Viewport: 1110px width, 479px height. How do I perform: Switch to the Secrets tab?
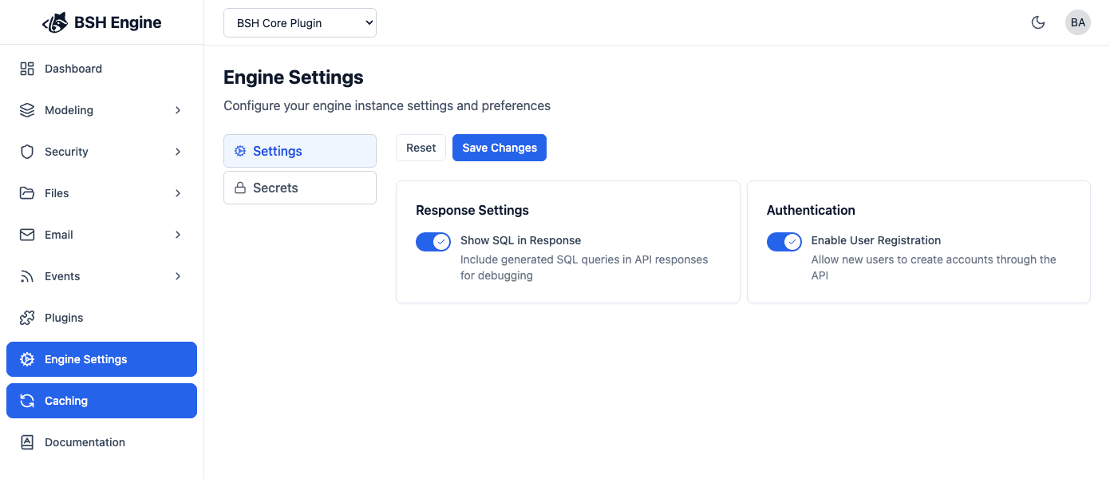pos(299,188)
